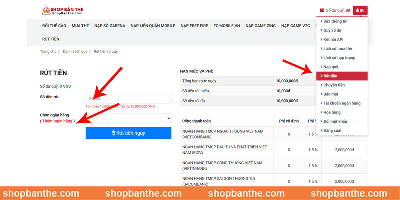Open Kết nối API menu item

tap(342, 40)
